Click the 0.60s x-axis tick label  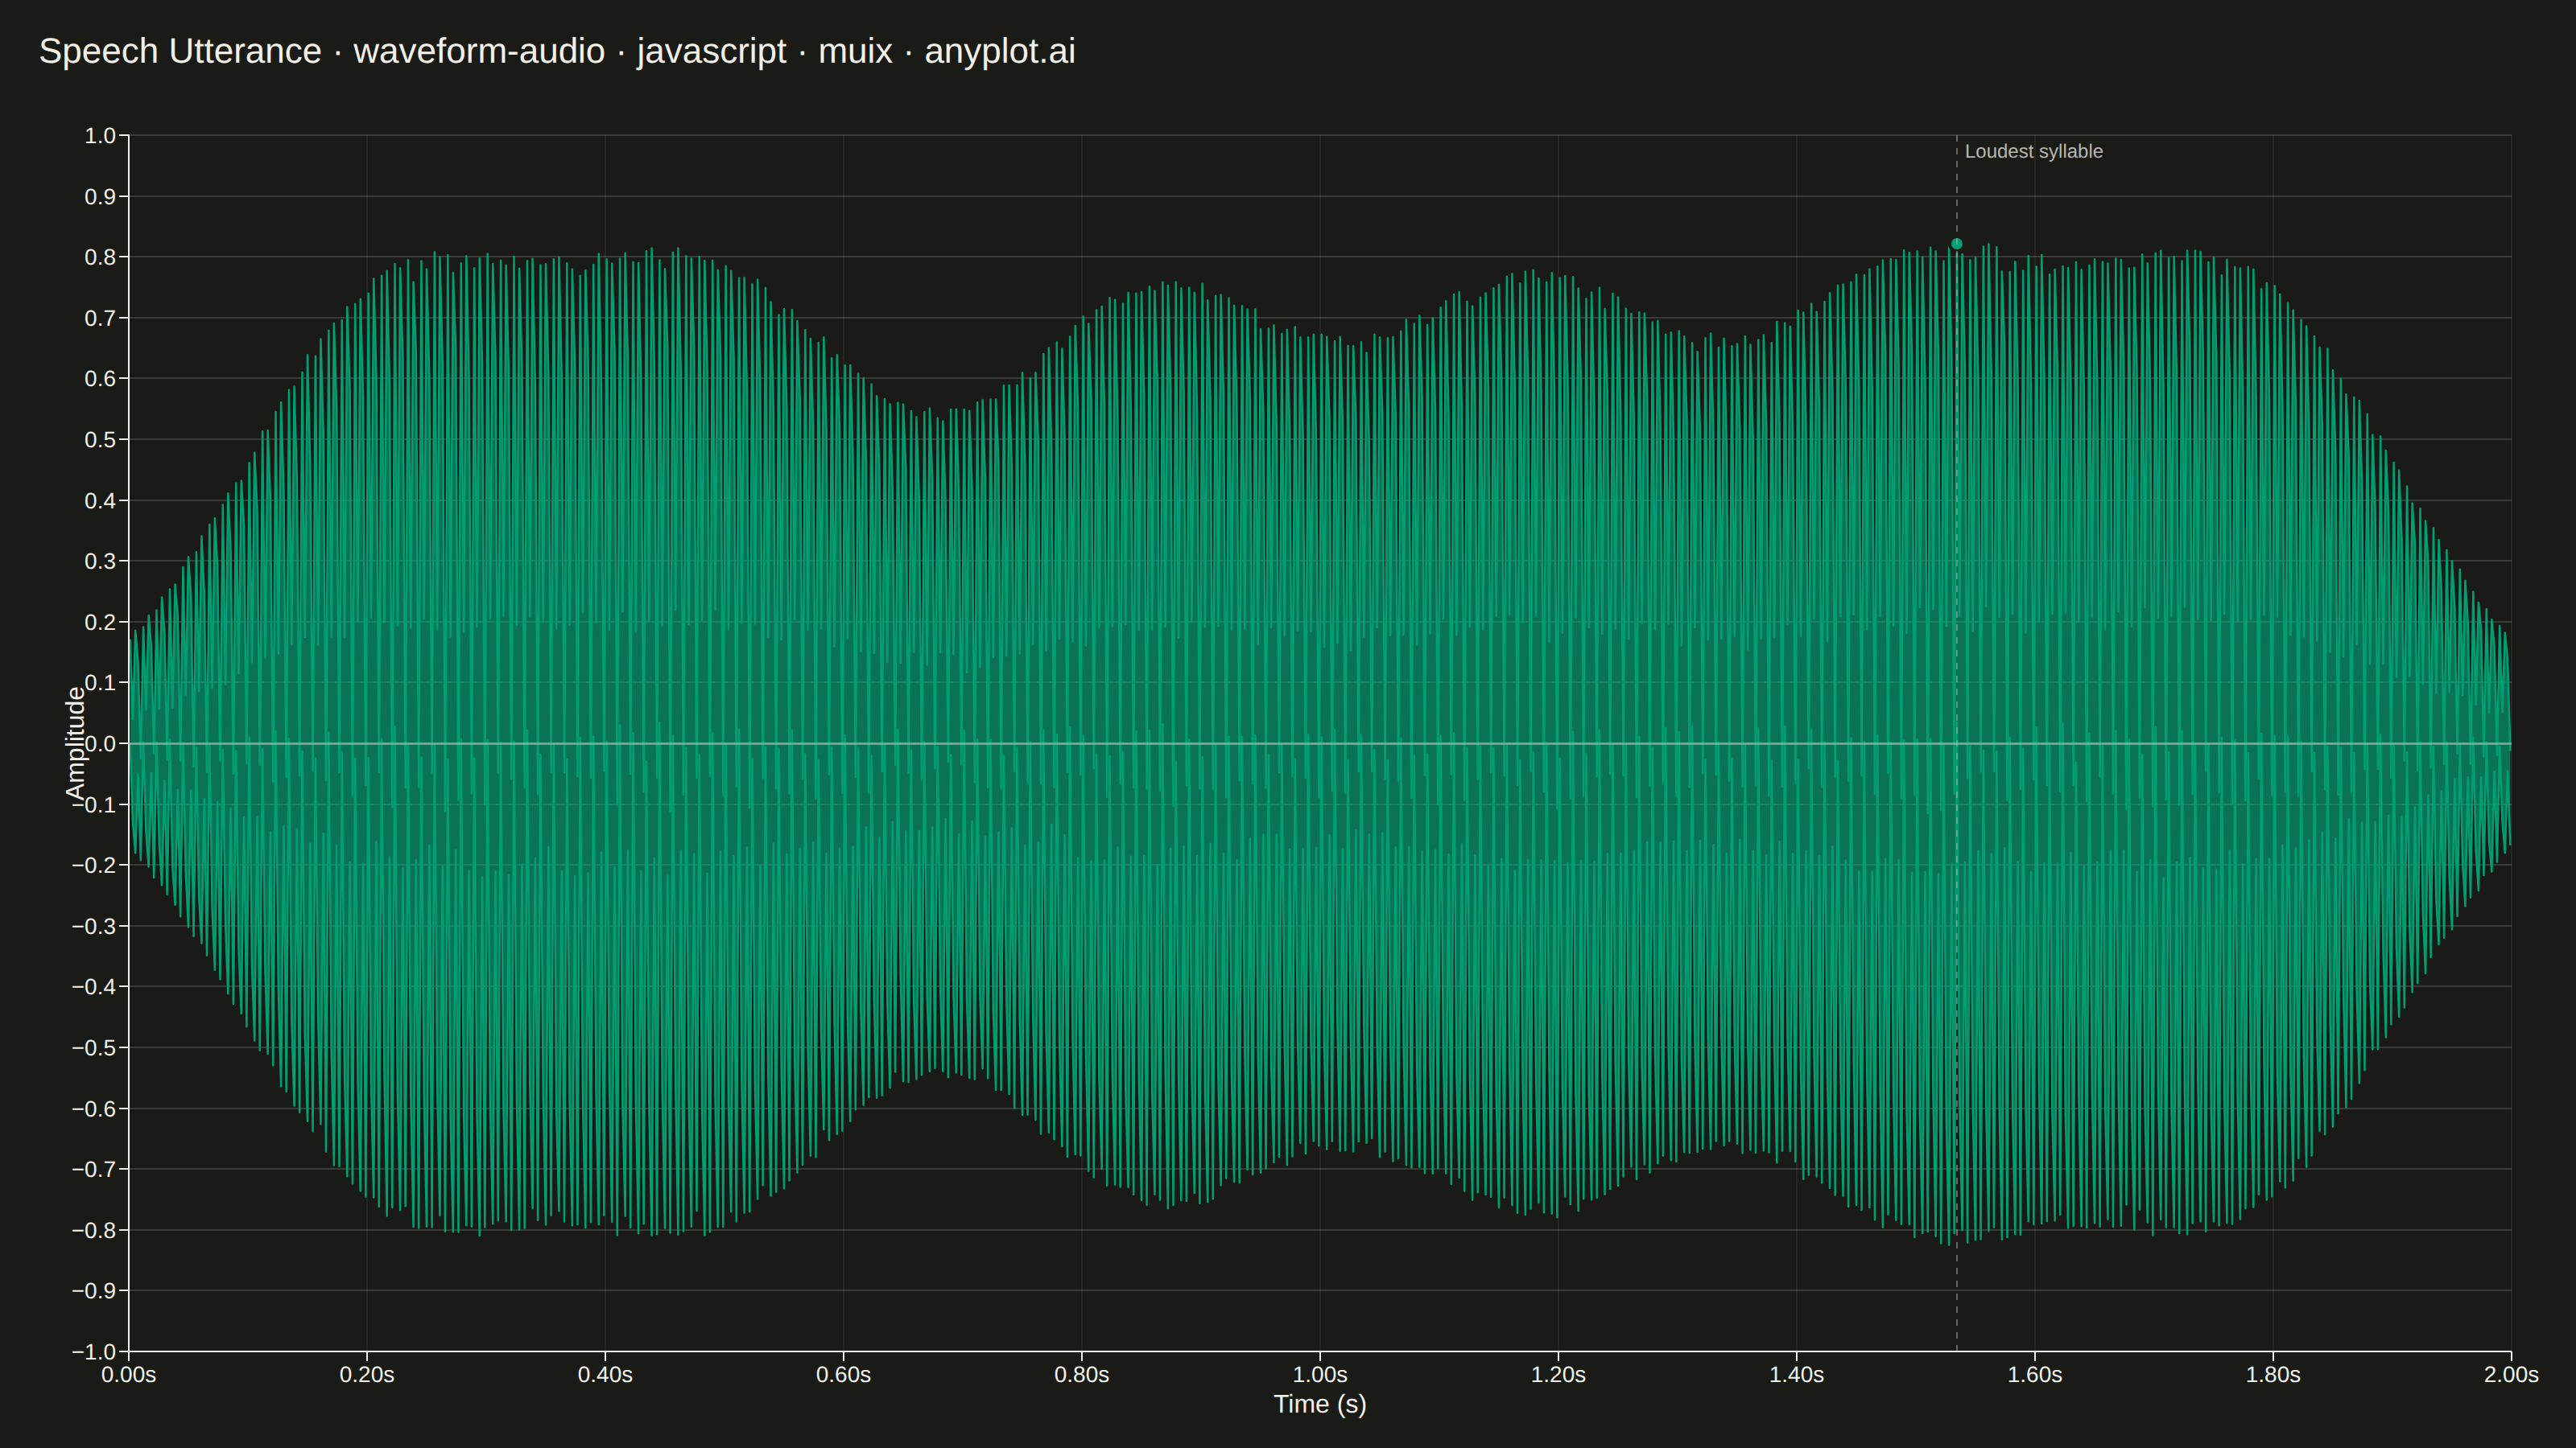pyautogui.click(x=843, y=1375)
